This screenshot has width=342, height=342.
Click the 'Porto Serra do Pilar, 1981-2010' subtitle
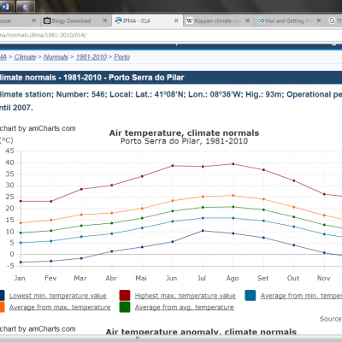[x=184, y=141]
